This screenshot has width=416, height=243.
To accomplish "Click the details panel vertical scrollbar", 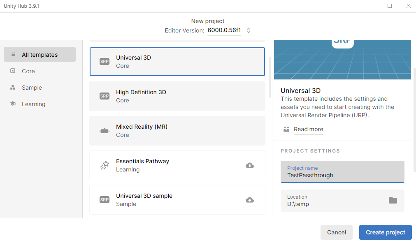I will (415, 120).
